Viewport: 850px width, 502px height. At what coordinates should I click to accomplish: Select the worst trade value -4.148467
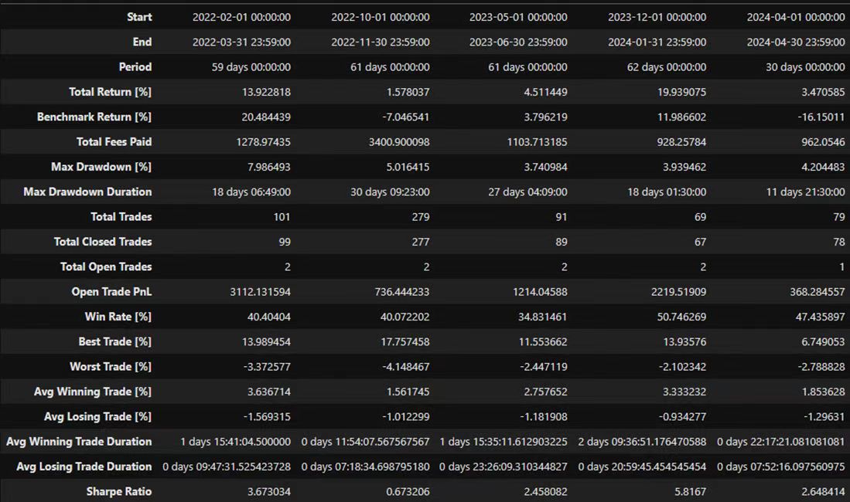coord(401,367)
